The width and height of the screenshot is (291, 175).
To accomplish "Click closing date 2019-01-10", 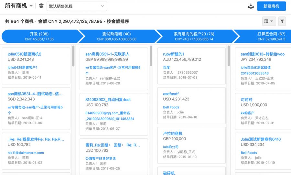I will tap(188, 157).
